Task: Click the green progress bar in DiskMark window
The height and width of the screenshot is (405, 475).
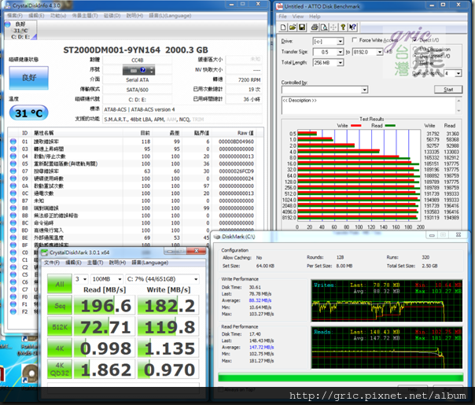Action: (x=341, y=377)
